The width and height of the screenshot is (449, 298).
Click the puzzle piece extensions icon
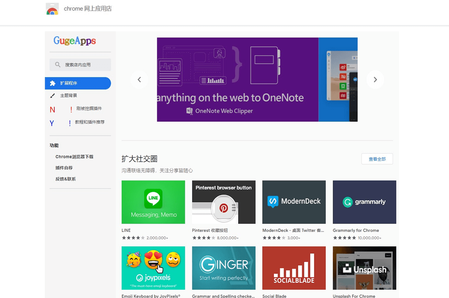coord(53,83)
